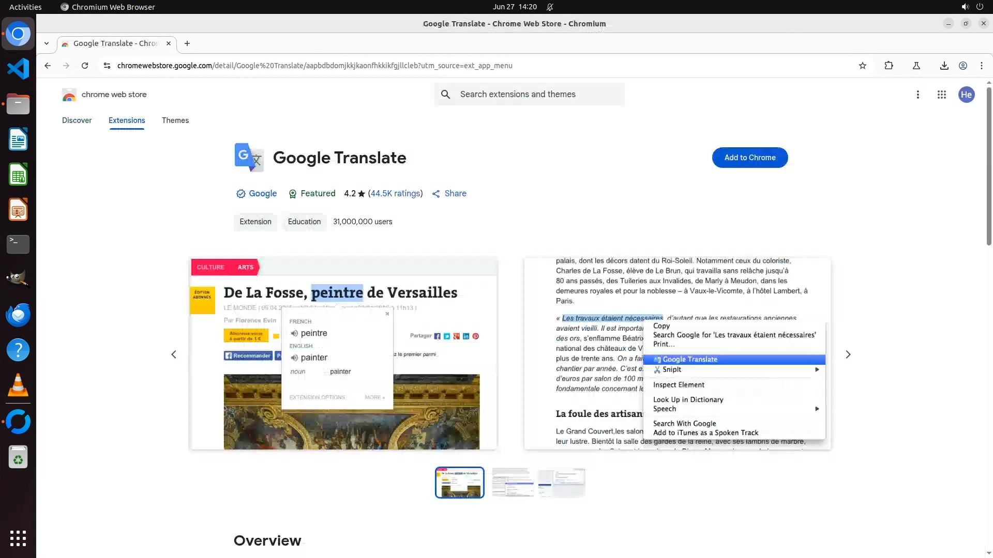Open the tab search dropdown arrow
993x558 pixels.
(x=47, y=43)
